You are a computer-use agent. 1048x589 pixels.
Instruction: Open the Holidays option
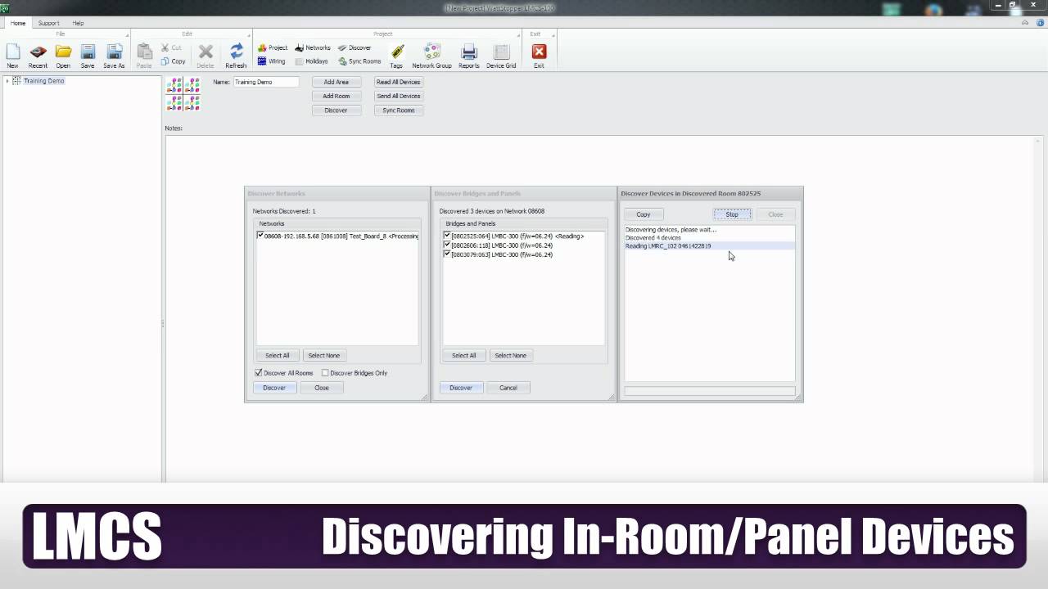pyautogui.click(x=311, y=61)
